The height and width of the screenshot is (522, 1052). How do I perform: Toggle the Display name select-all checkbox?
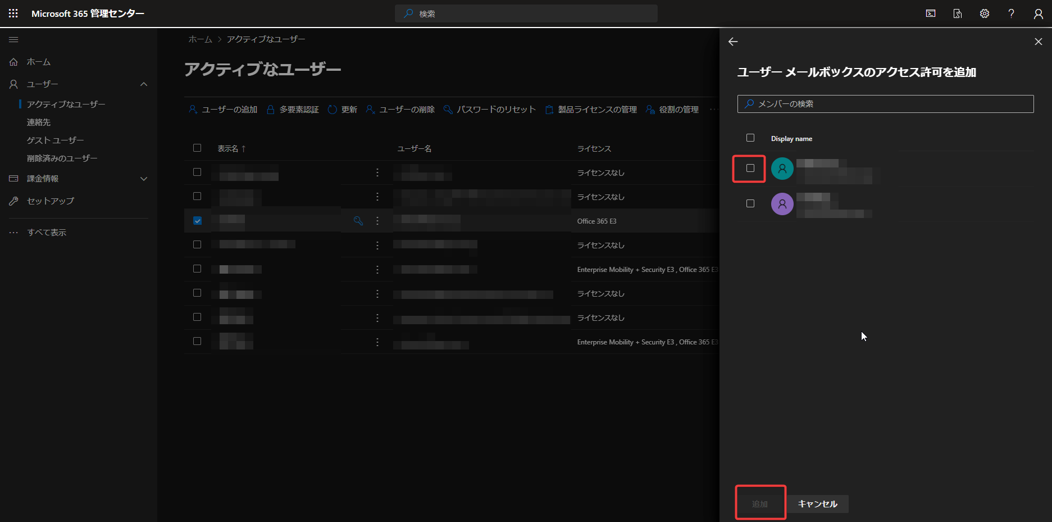pos(750,138)
